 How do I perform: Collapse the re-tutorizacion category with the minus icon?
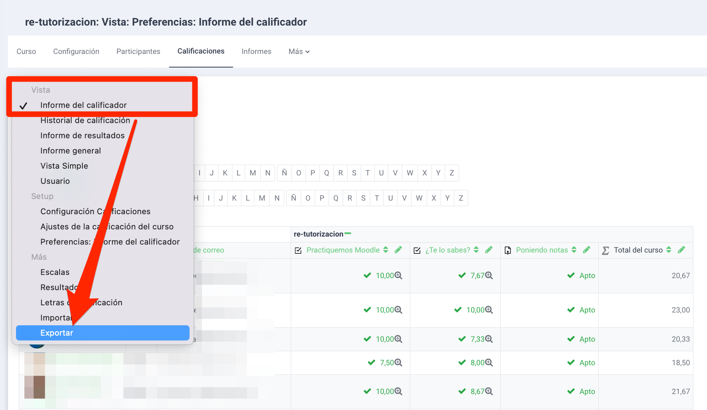(x=348, y=233)
